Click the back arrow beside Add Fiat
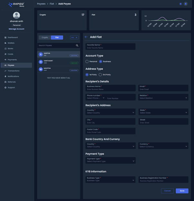This screenshot has height=201, width=194. [86, 37]
